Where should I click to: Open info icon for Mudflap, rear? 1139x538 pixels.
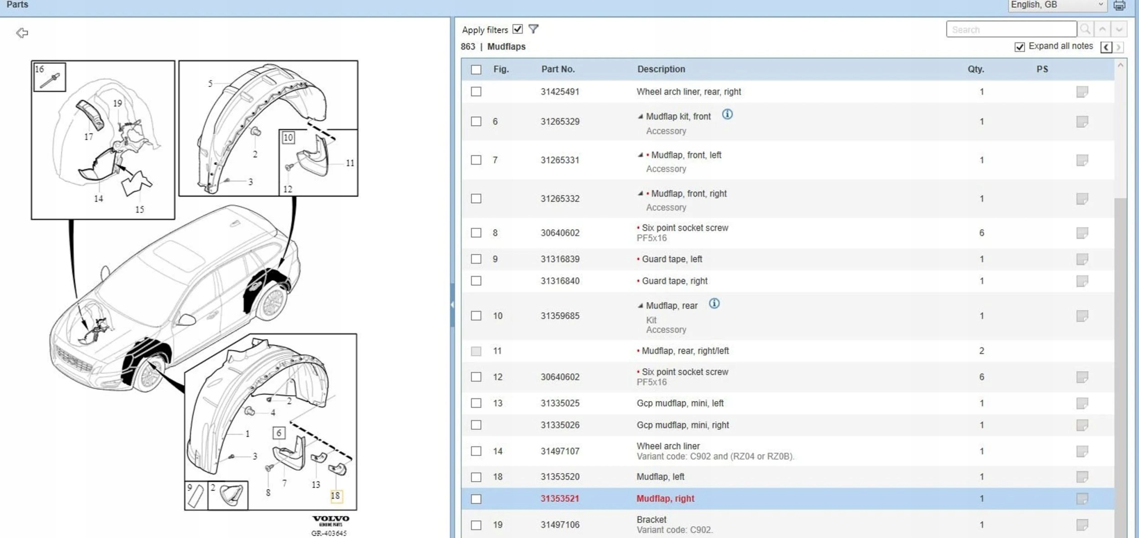[714, 303]
